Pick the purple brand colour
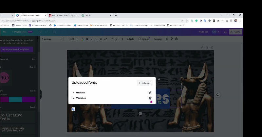Screen dimensions: 262x137 [29, 99]
